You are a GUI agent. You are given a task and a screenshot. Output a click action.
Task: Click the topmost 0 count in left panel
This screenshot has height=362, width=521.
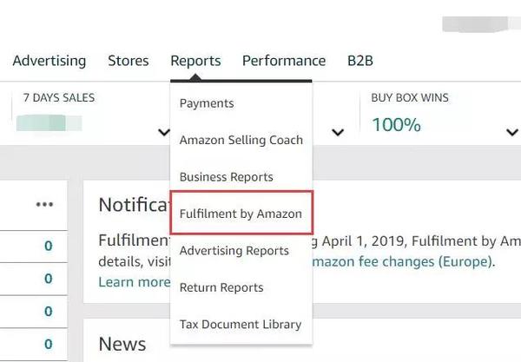click(48, 247)
